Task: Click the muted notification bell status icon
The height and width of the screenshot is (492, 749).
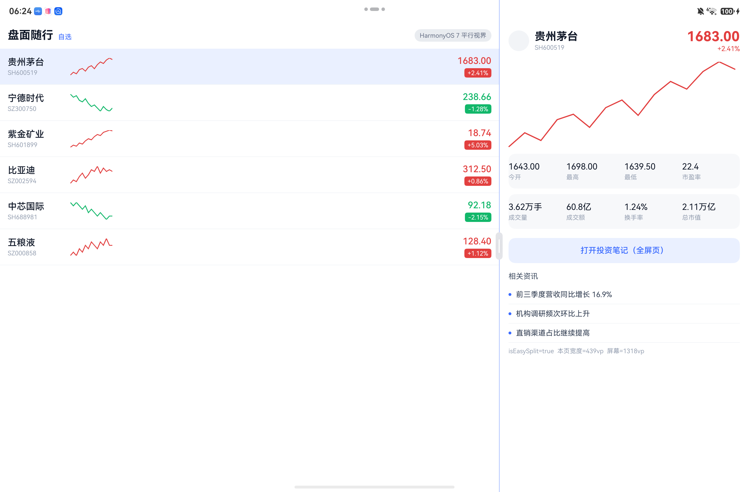Action: (700, 11)
